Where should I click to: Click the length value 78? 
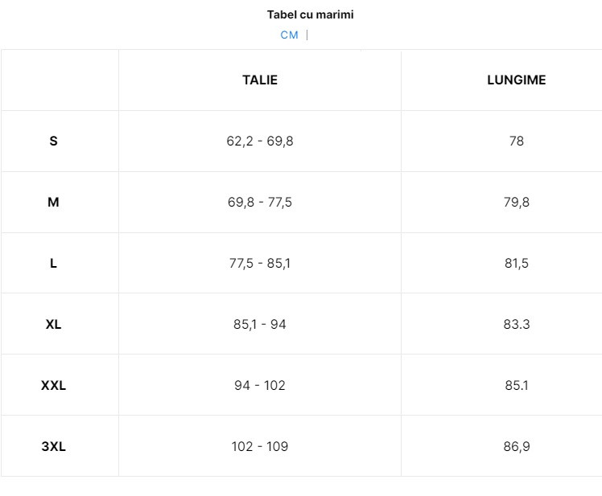click(517, 141)
